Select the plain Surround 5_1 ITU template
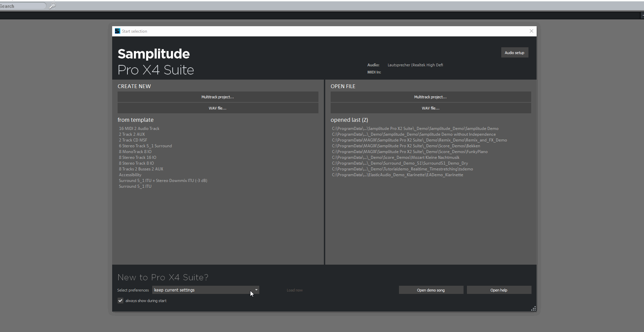644x332 pixels. point(135,186)
